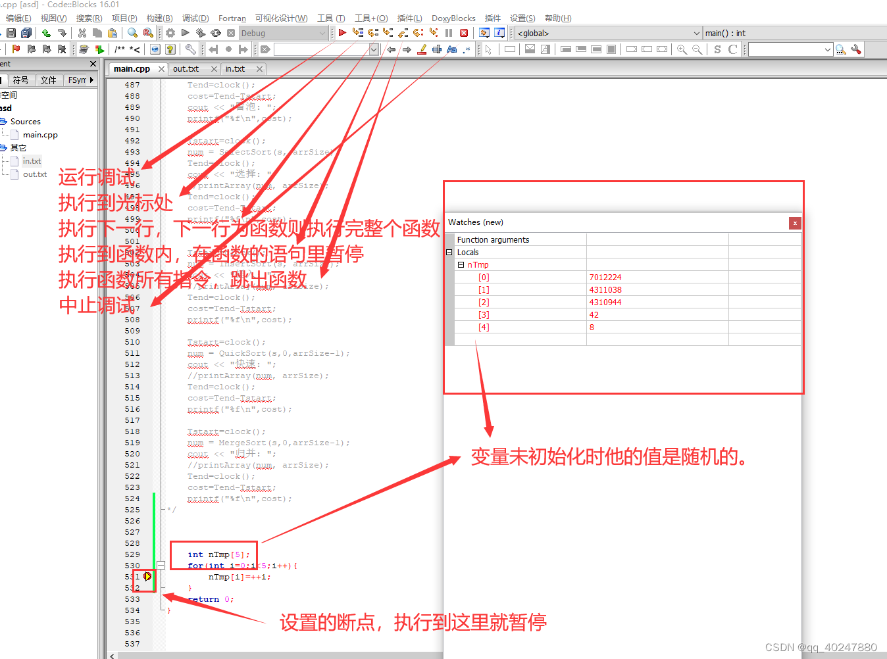The height and width of the screenshot is (659, 887).
Task: Open the global scope dropdown
Action: pyautogui.click(x=609, y=33)
